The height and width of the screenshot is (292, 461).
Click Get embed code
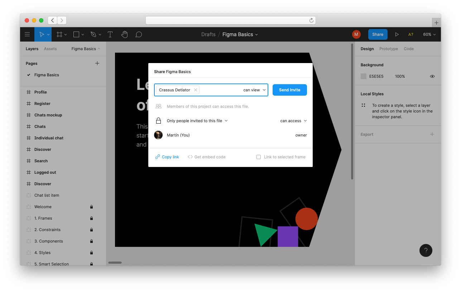pos(207,157)
